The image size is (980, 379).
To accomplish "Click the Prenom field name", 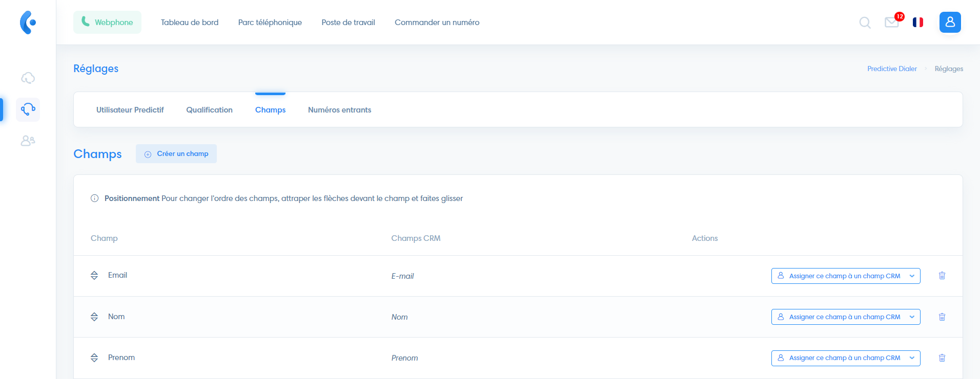I will coord(121,358).
